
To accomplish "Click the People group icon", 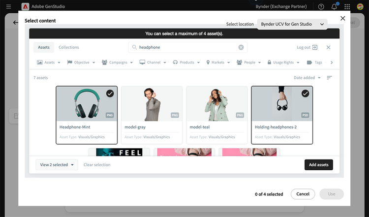I will tap(239, 62).
